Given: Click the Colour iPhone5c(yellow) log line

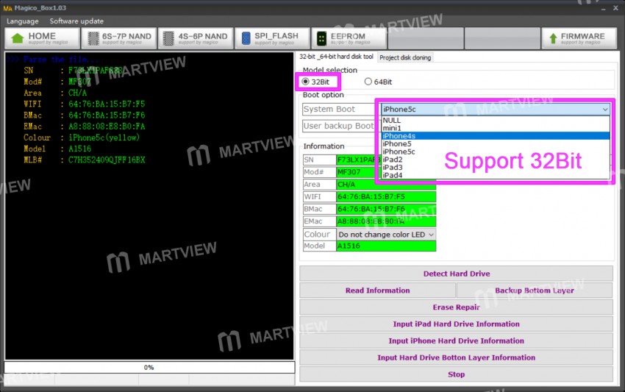Looking at the screenshot, I should (x=82, y=138).
